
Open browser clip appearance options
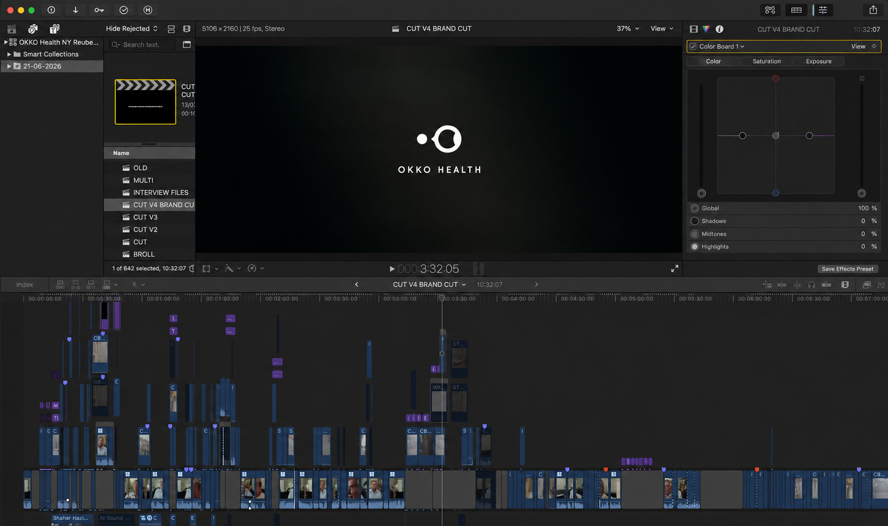[x=186, y=29]
